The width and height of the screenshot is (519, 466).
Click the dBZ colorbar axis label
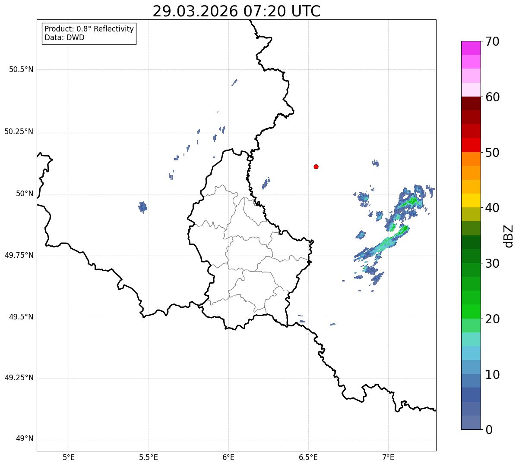pos(509,236)
